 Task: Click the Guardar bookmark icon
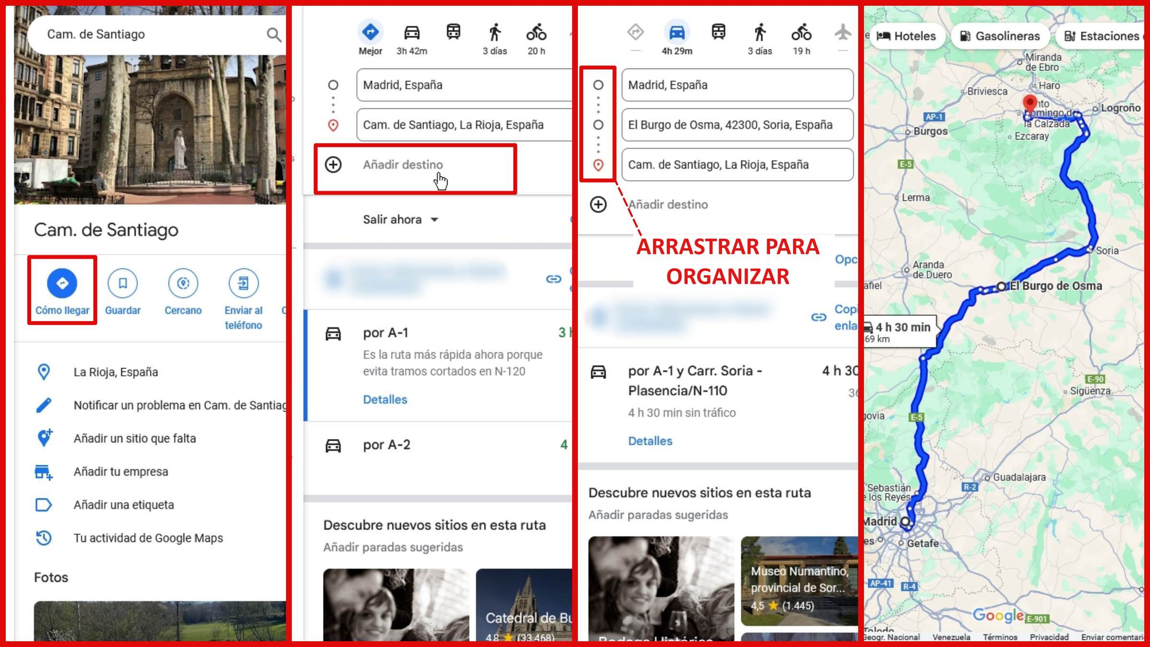(x=123, y=283)
